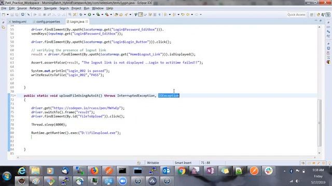
Task: Open Firefox from the taskbar
Action: [x=94, y=171]
